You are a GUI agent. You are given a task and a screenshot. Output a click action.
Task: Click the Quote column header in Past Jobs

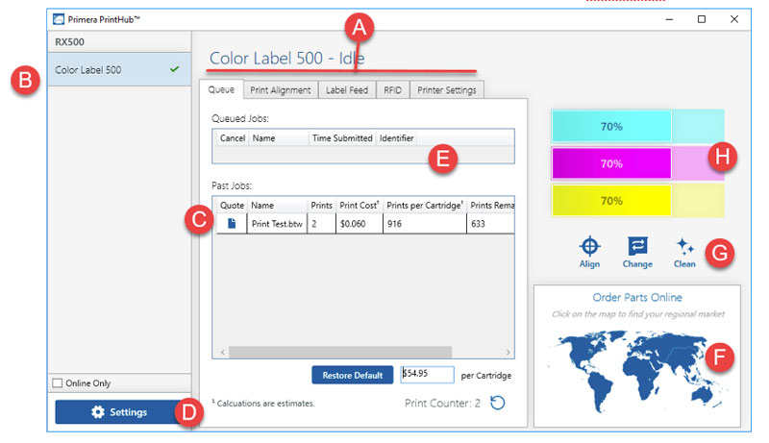(x=232, y=206)
